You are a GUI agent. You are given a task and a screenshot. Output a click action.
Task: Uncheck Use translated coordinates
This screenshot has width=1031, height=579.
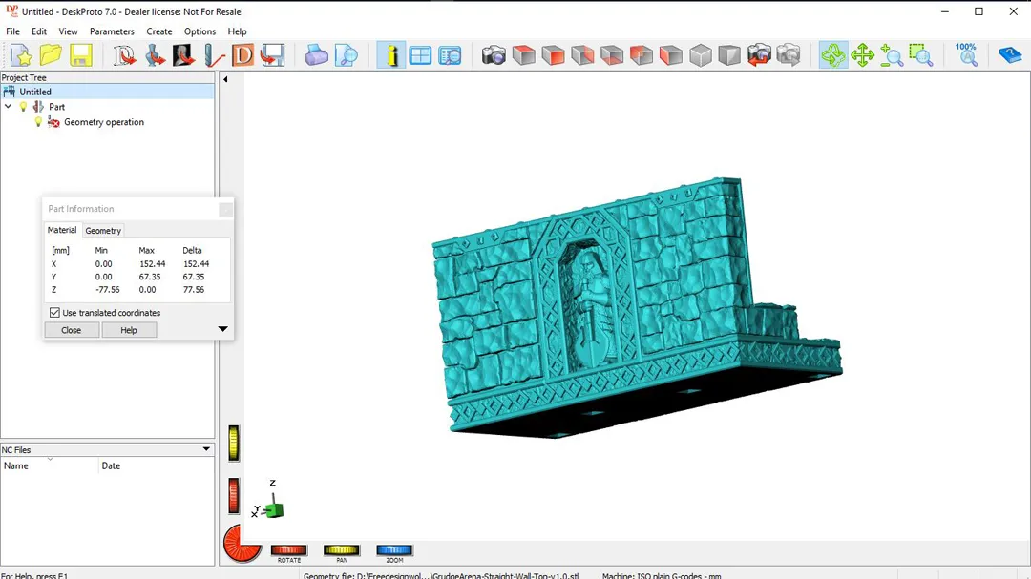54,313
